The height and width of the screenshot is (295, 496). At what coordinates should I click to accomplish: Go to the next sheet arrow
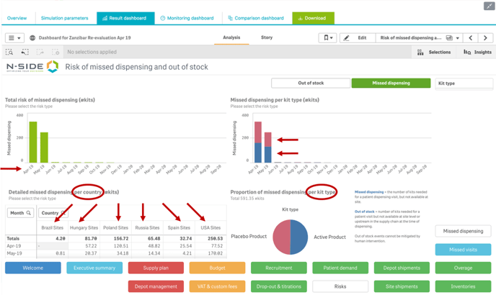pos(486,38)
